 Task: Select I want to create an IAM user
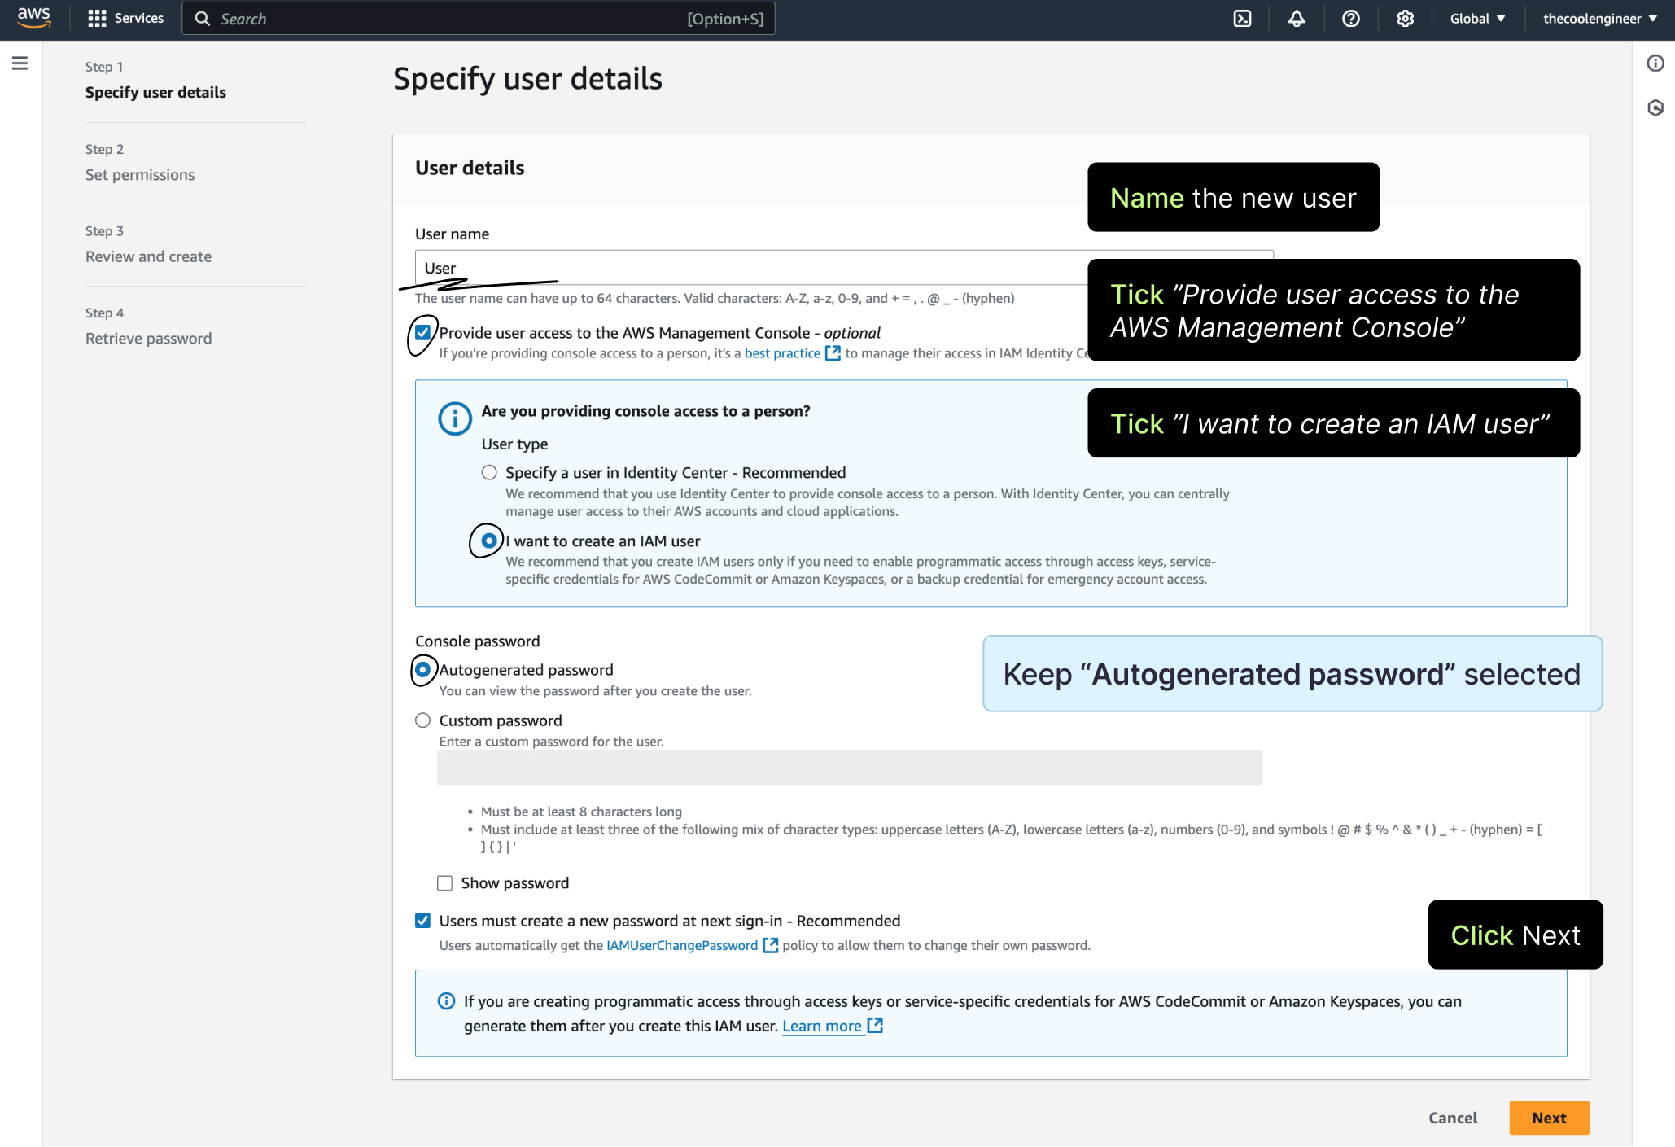pos(489,541)
